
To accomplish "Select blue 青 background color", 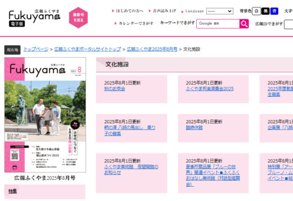I will point(274,11).
